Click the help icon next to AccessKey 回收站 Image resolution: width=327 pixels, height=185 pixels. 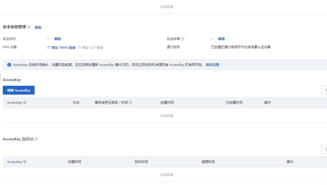click(36, 139)
